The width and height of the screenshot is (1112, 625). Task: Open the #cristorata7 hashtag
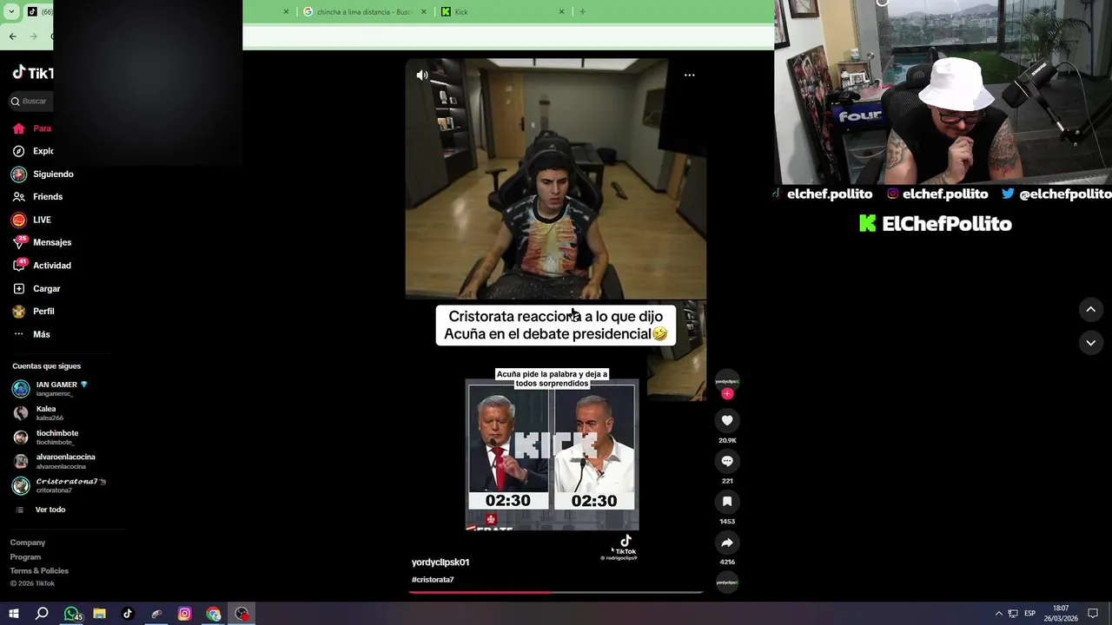(433, 580)
